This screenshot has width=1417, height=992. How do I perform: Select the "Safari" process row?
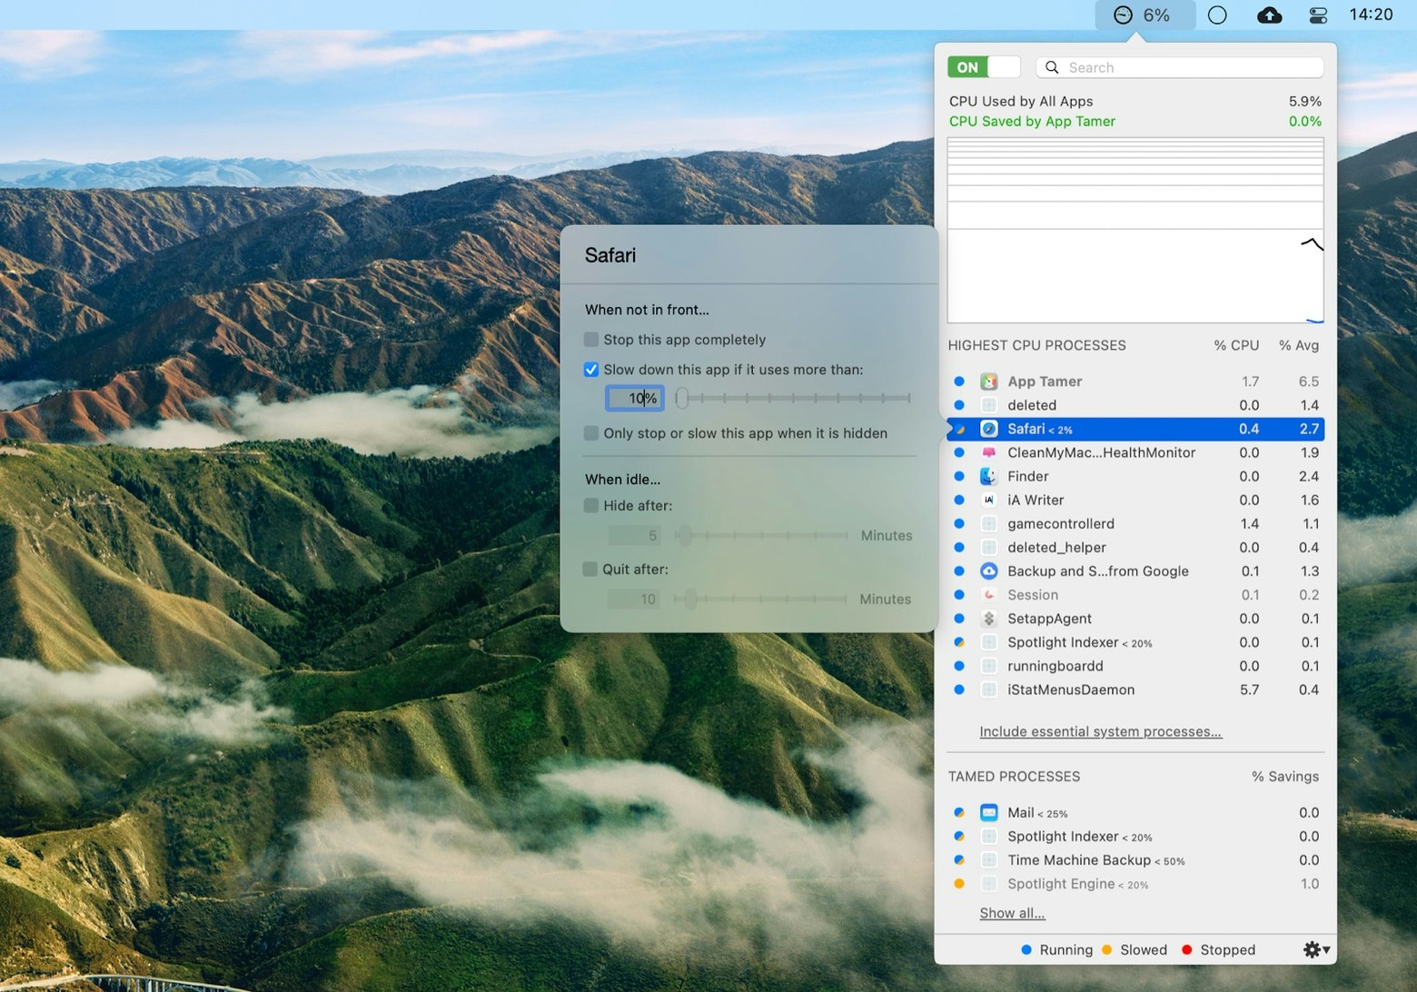1135,429
